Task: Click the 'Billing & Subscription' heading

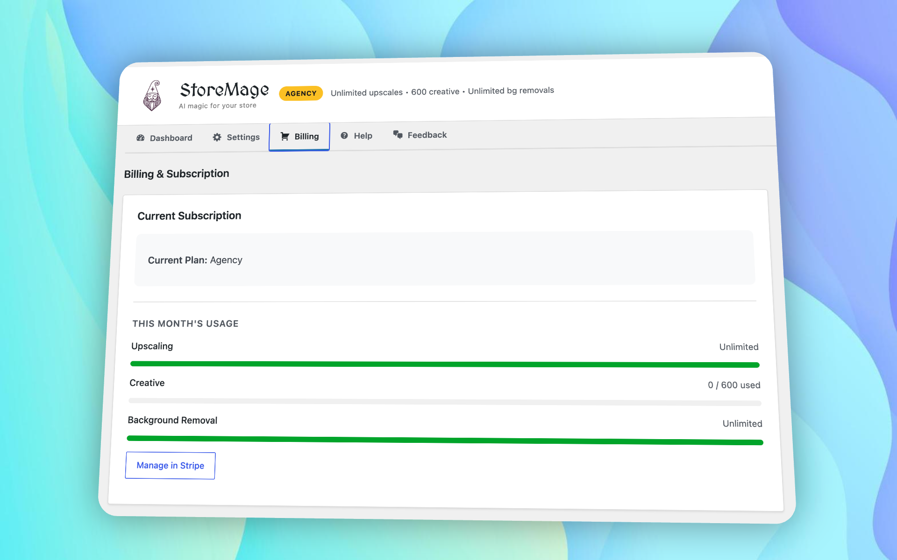Action: (177, 174)
